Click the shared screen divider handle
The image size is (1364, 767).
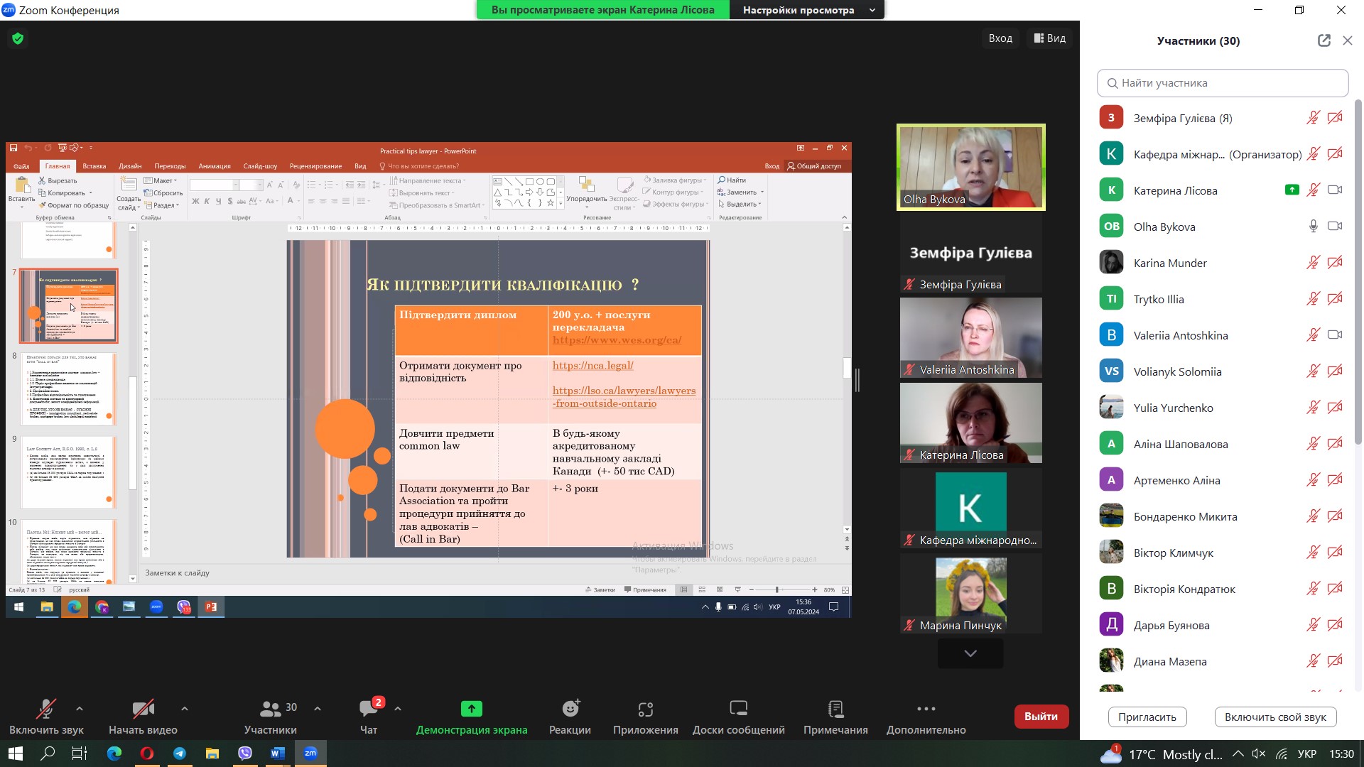click(857, 380)
